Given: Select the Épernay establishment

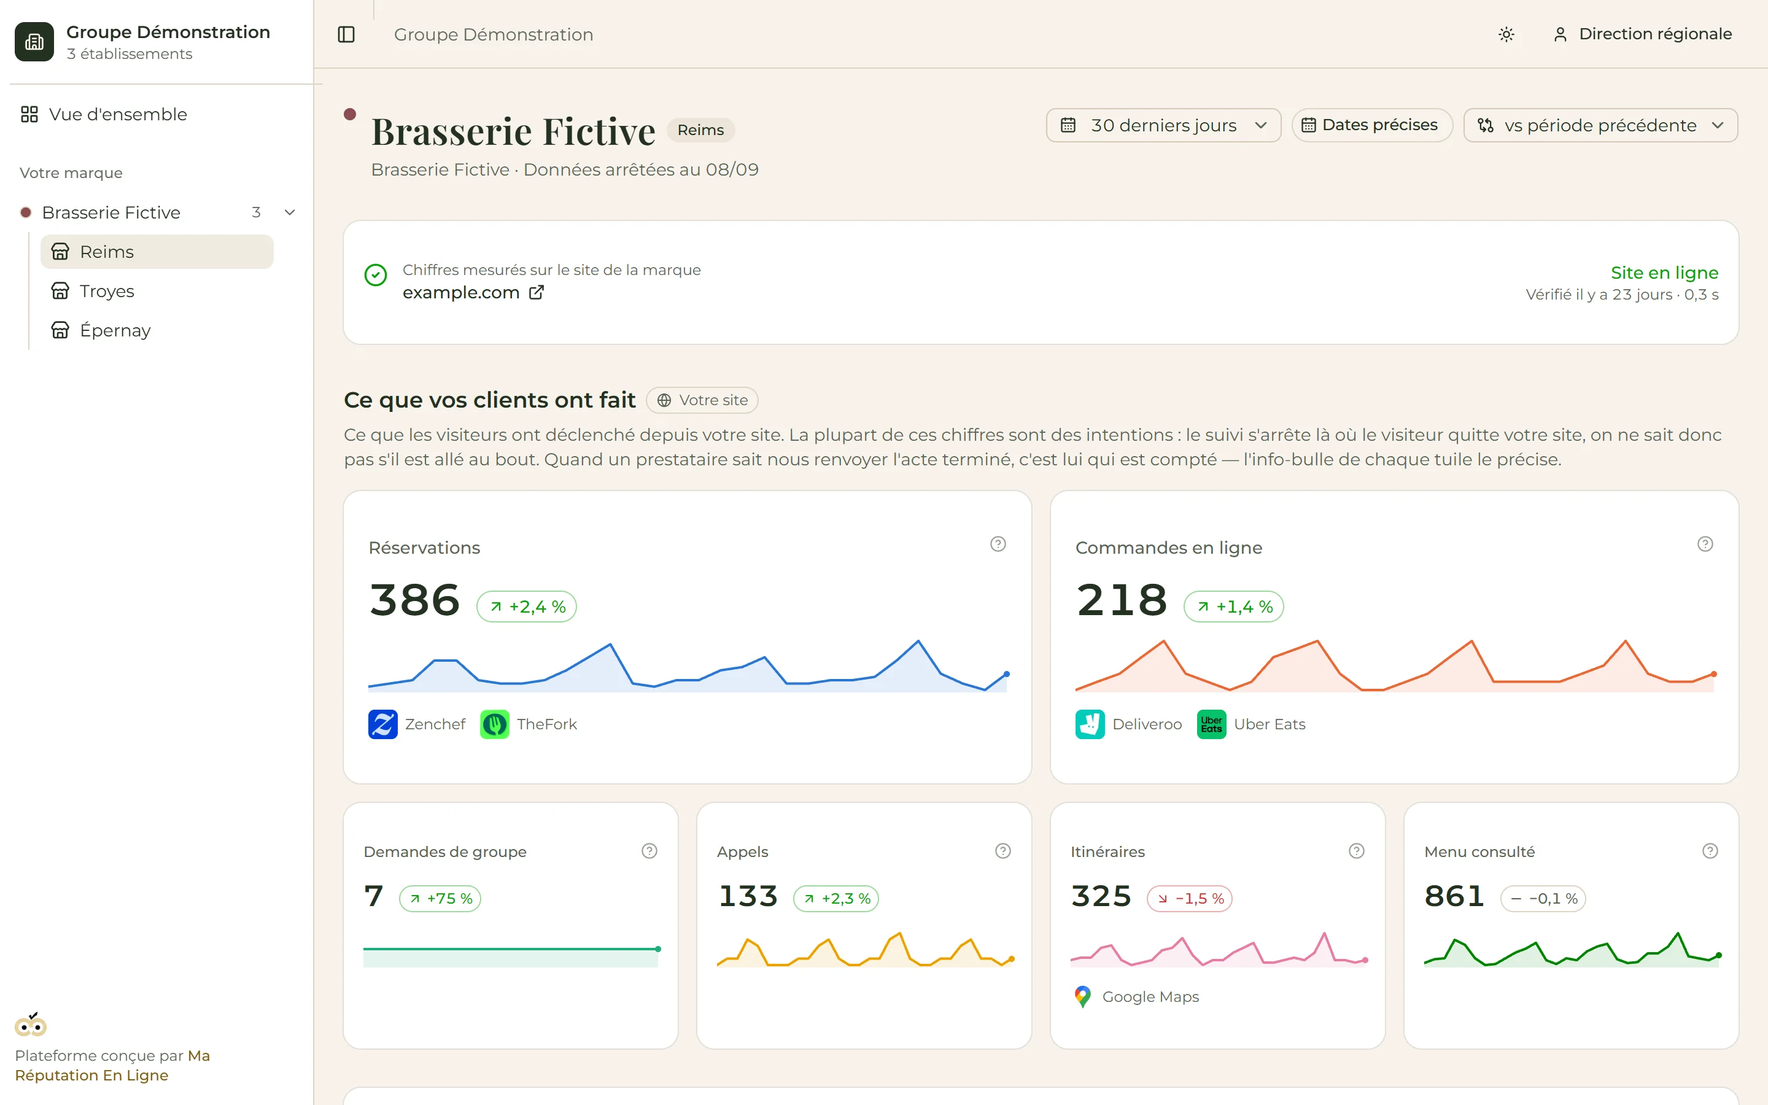Looking at the screenshot, I should (157, 330).
